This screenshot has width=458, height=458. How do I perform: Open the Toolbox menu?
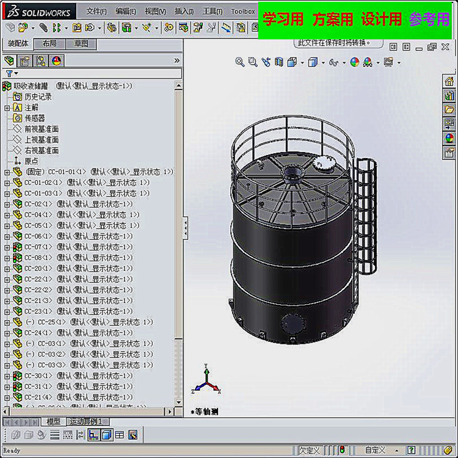[x=243, y=12]
